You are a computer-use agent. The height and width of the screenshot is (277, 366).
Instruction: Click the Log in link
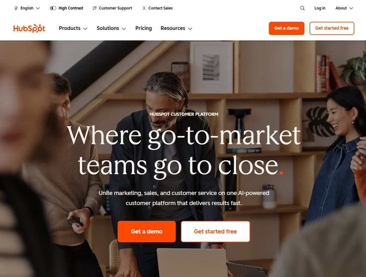pyautogui.click(x=320, y=8)
